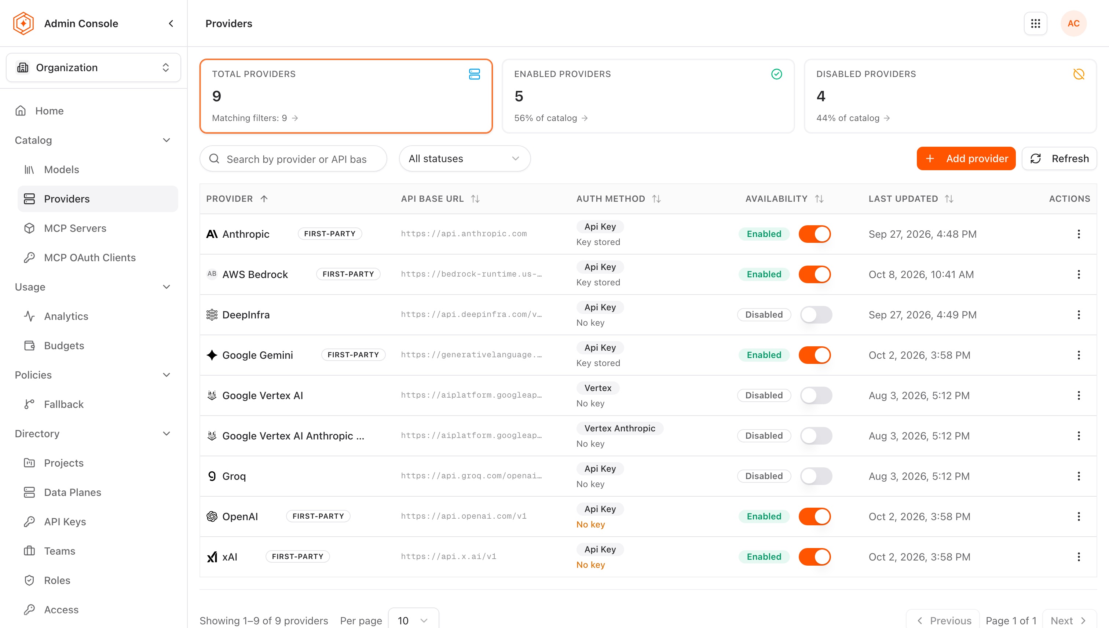Go to Models in the sidebar
The width and height of the screenshot is (1109, 628).
click(98, 169)
